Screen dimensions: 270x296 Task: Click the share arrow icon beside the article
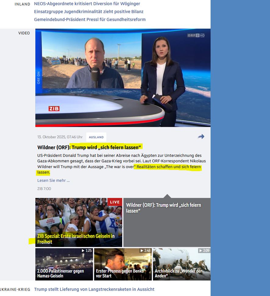pyautogui.click(x=201, y=137)
